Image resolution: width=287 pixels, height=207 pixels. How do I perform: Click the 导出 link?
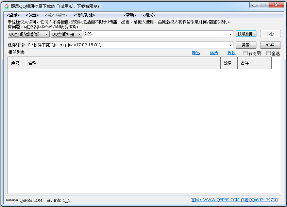[196, 53]
